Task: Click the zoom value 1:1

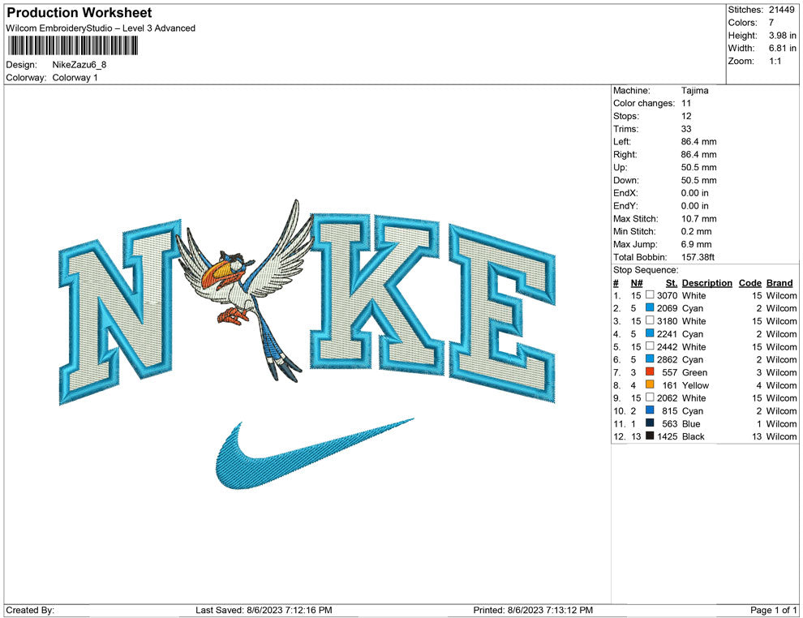Action: click(775, 61)
